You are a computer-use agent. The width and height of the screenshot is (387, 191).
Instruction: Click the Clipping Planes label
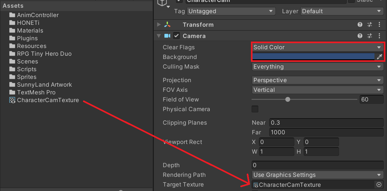tap(185, 123)
